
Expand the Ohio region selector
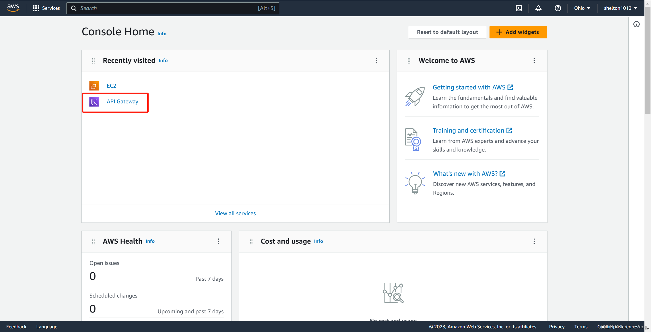582,8
